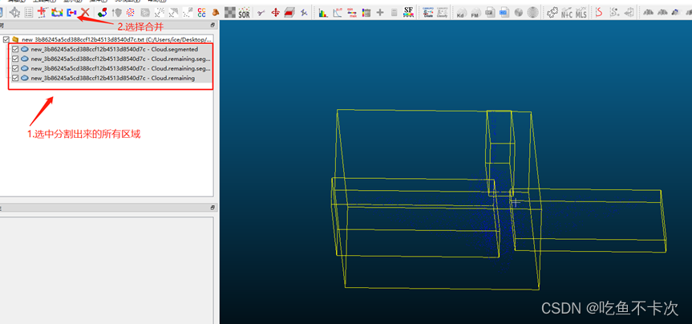Click the min/max scalar filter icon
Screen dimensions: 692x324
tap(352, 13)
